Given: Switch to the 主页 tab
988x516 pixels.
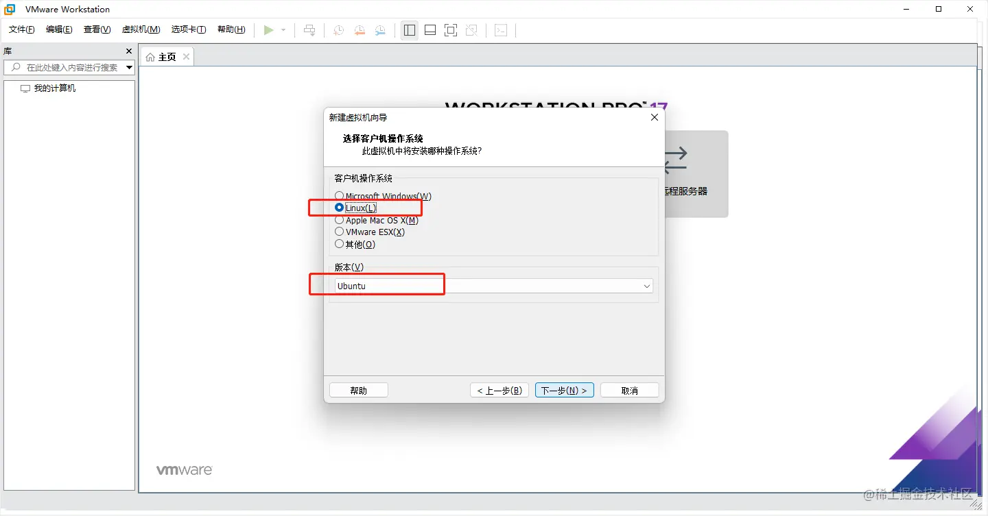Looking at the screenshot, I should coord(165,56).
